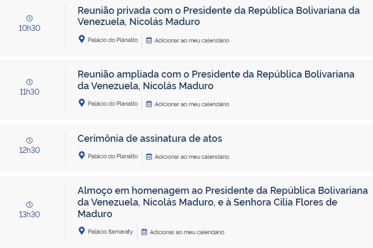Open the Cerimônia de assinatura de atos title
The width and height of the screenshot is (373, 248).
click(150, 139)
